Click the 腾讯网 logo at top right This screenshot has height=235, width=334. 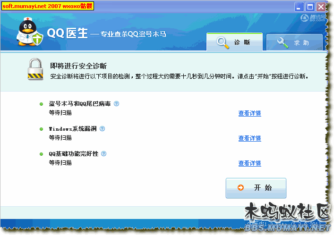point(313,18)
